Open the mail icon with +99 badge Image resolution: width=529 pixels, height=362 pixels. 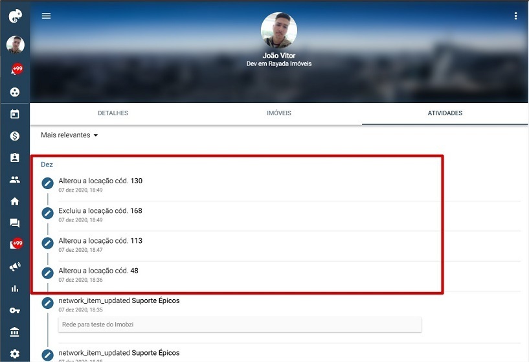[x=16, y=244]
